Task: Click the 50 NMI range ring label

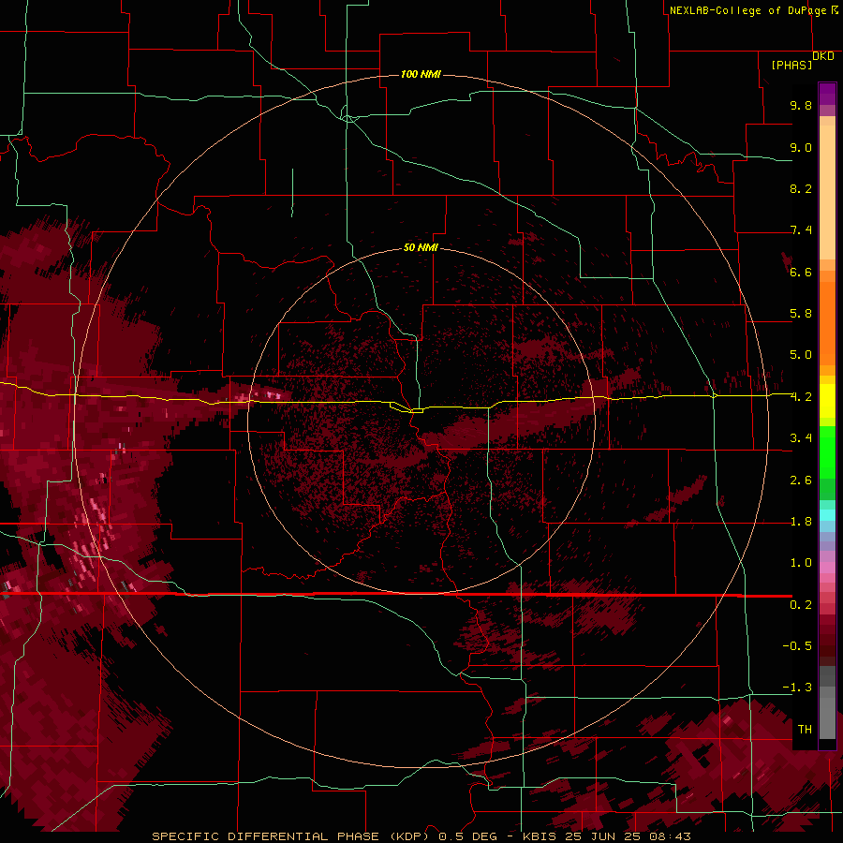Action: pos(421,247)
